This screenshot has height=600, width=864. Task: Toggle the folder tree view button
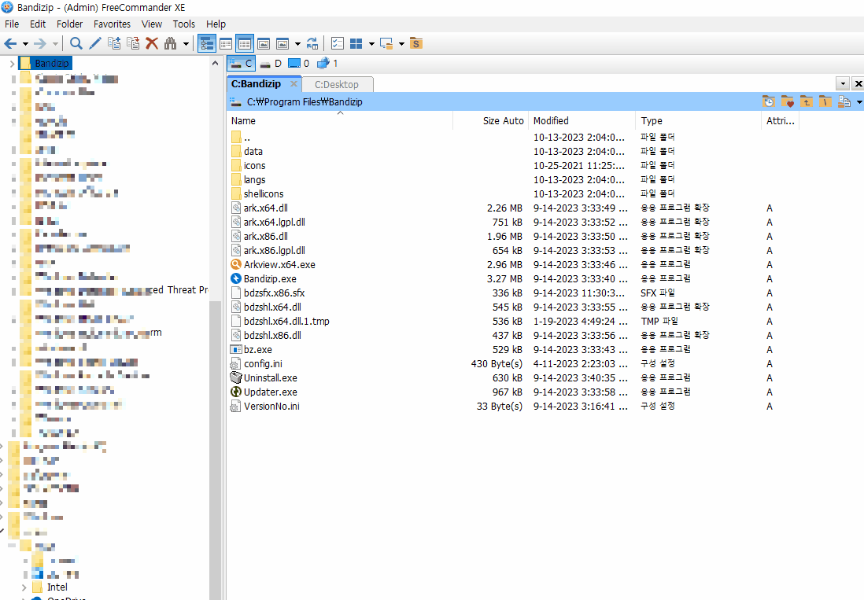pos(207,43)
